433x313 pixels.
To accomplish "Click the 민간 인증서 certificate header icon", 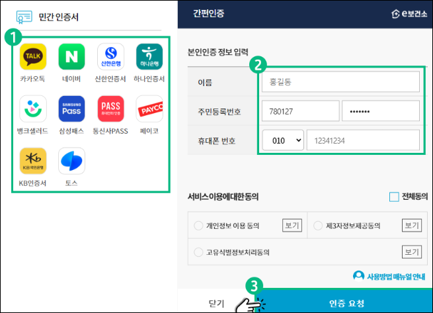I will 24,17.
